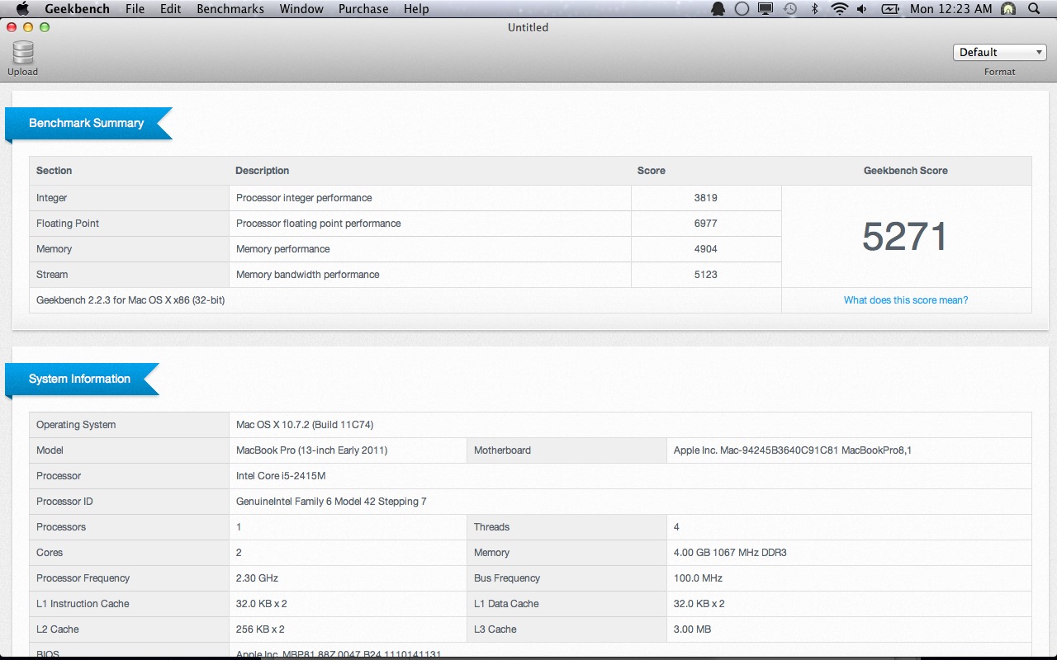
Task: Open the File menu
Action: tap(135, 9)
